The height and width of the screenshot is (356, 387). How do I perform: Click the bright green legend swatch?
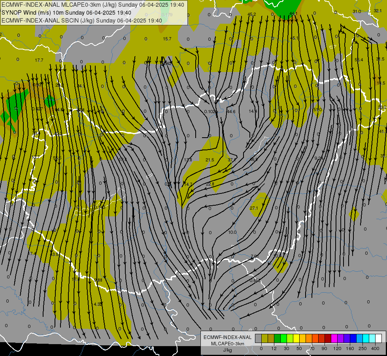tap(283, 338)
